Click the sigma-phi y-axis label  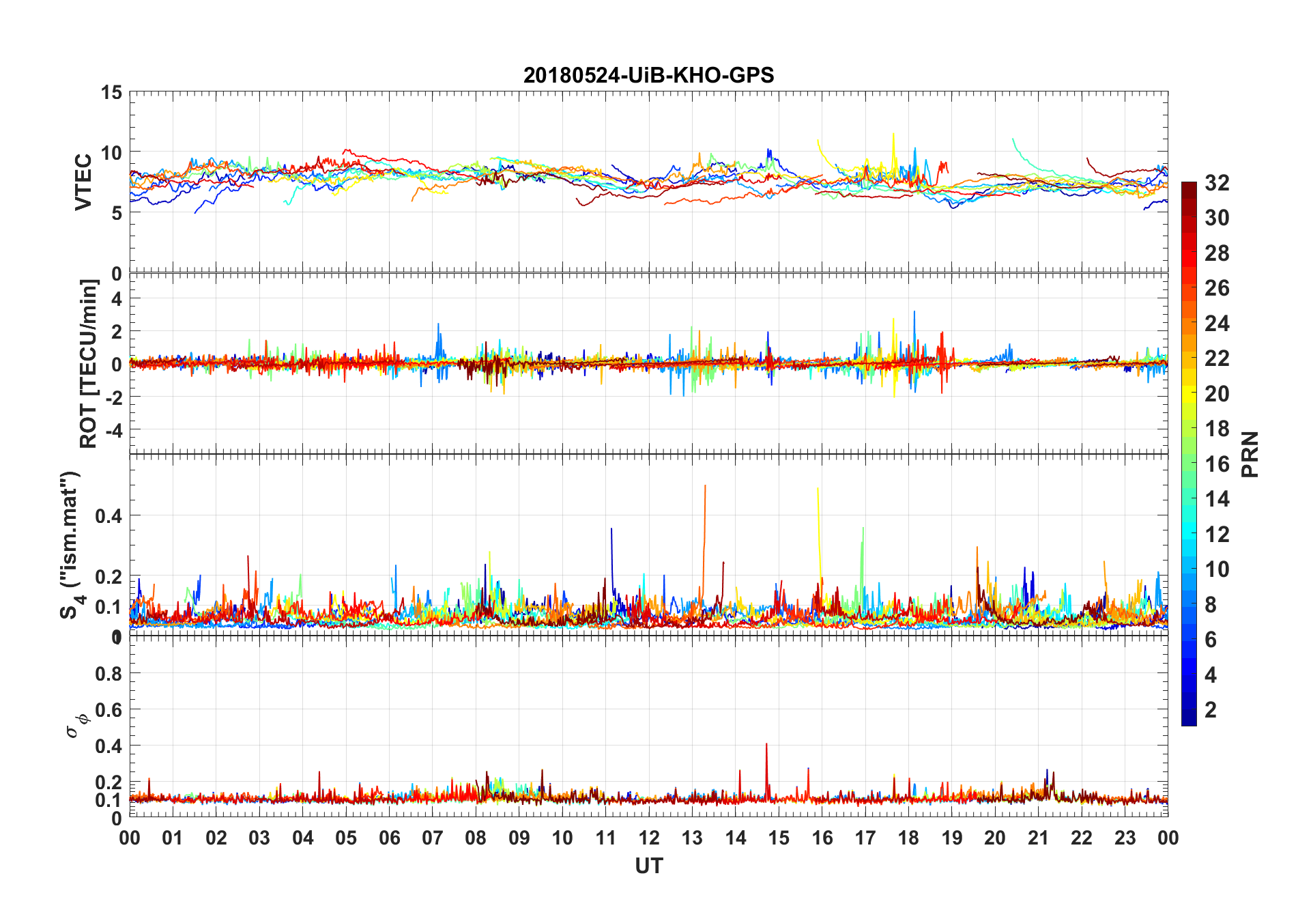[76, 726]
